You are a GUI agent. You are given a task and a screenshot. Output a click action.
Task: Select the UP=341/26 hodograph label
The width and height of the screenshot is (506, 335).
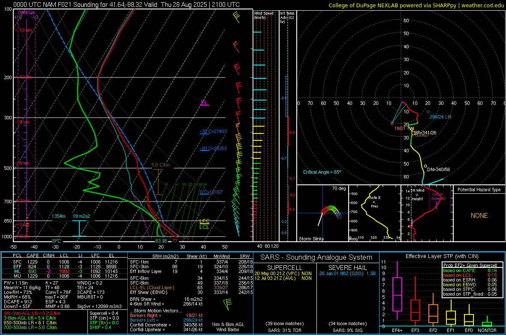[x=425, y=132]
